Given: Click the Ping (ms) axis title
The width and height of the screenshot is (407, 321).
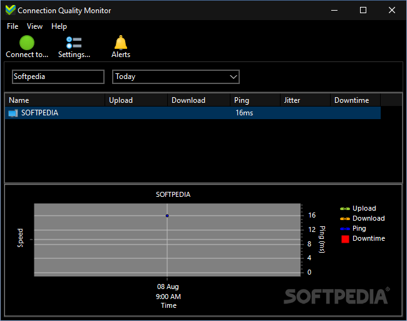Looking at the screenshot, I should point(322,239).
